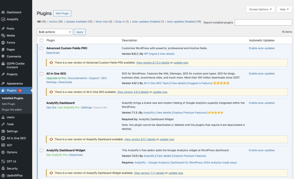Viewport: 294px width, 179px height.
Task: Click the red 13 updates badge on Plugins
Action: (20, 91)
